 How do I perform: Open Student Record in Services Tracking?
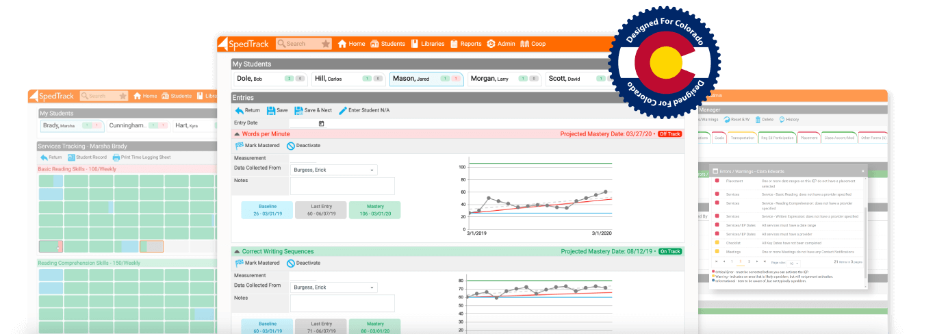click(87, 157)
